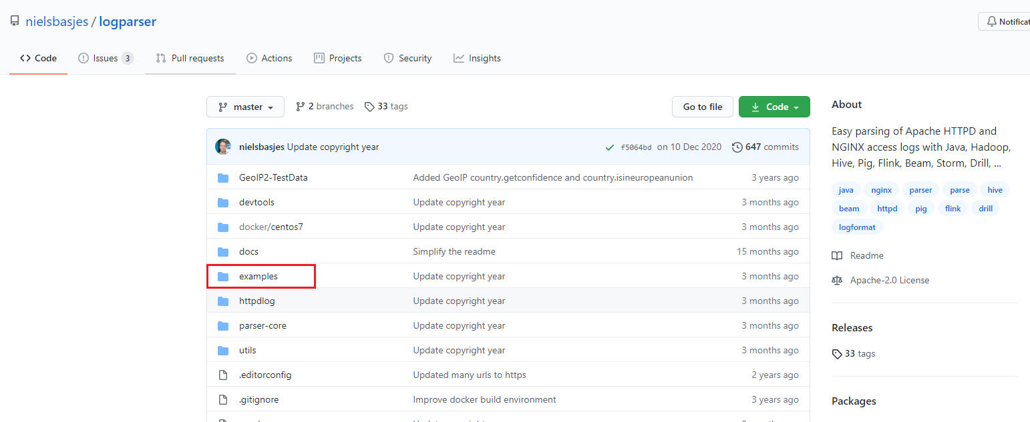The width and height of the screenshot is (1030, 422).
Task: Click the examples folder icon
Action: (x=223, y=276)
